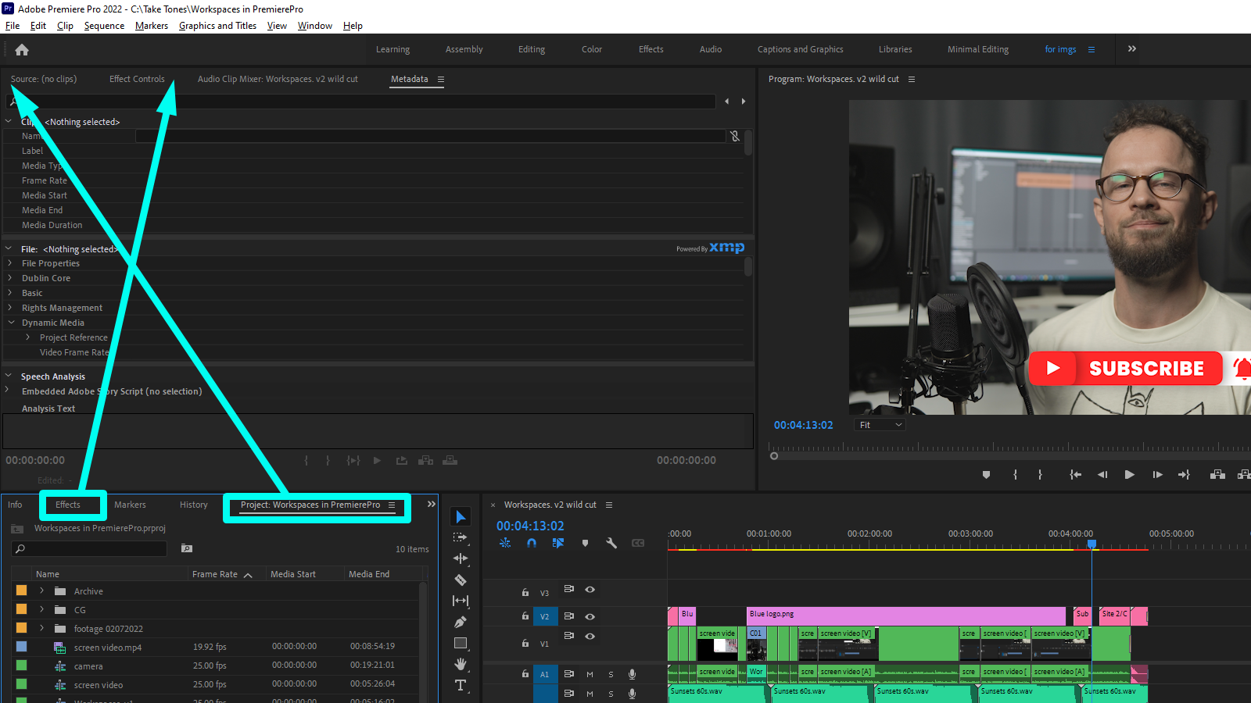Open timeline display settings wrench
1251x703 pixels.
pyautogui.click(x=611, y=543)
